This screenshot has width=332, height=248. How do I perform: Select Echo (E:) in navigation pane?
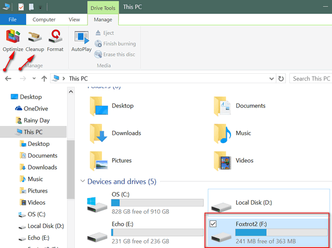click(x=34, y=238)
